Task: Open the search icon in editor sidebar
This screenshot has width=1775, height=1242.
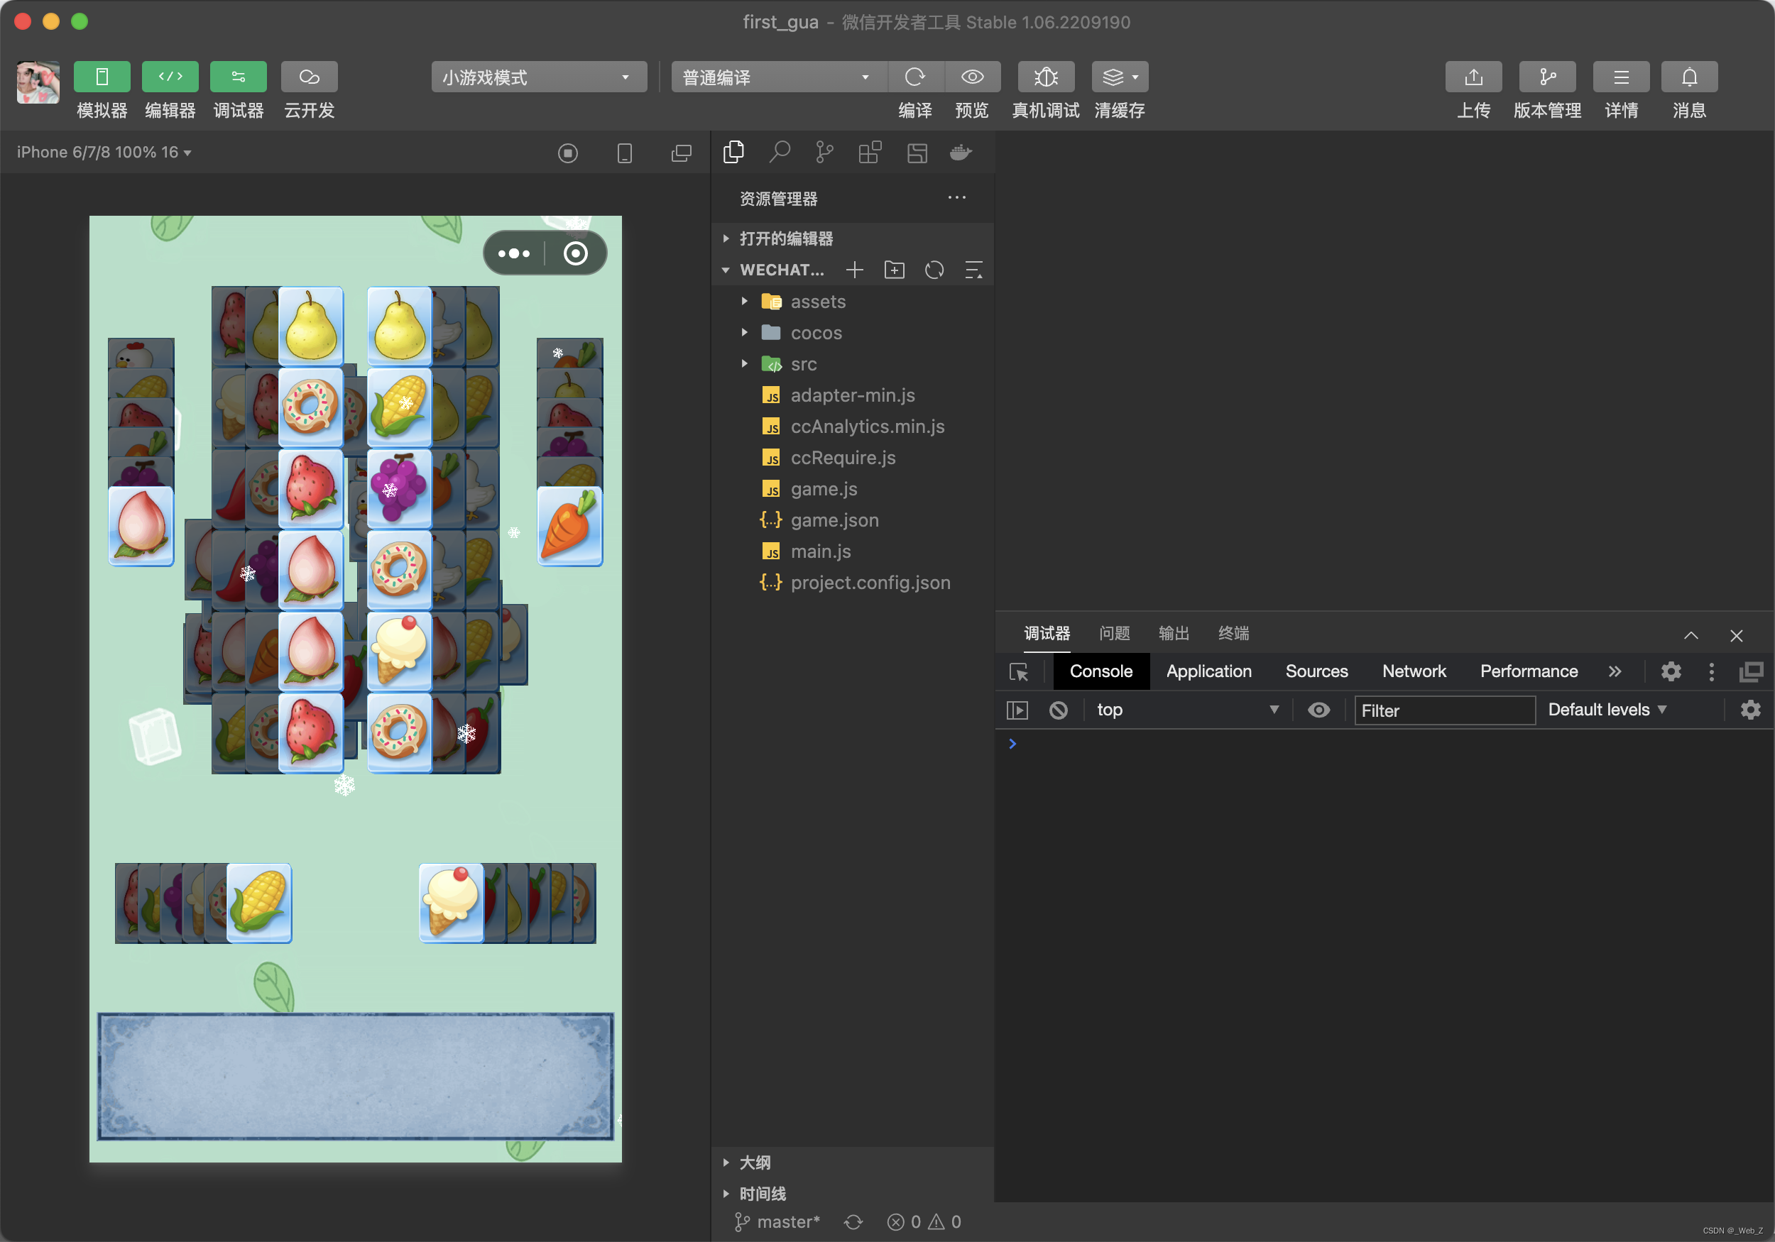Action: point(780,153)
